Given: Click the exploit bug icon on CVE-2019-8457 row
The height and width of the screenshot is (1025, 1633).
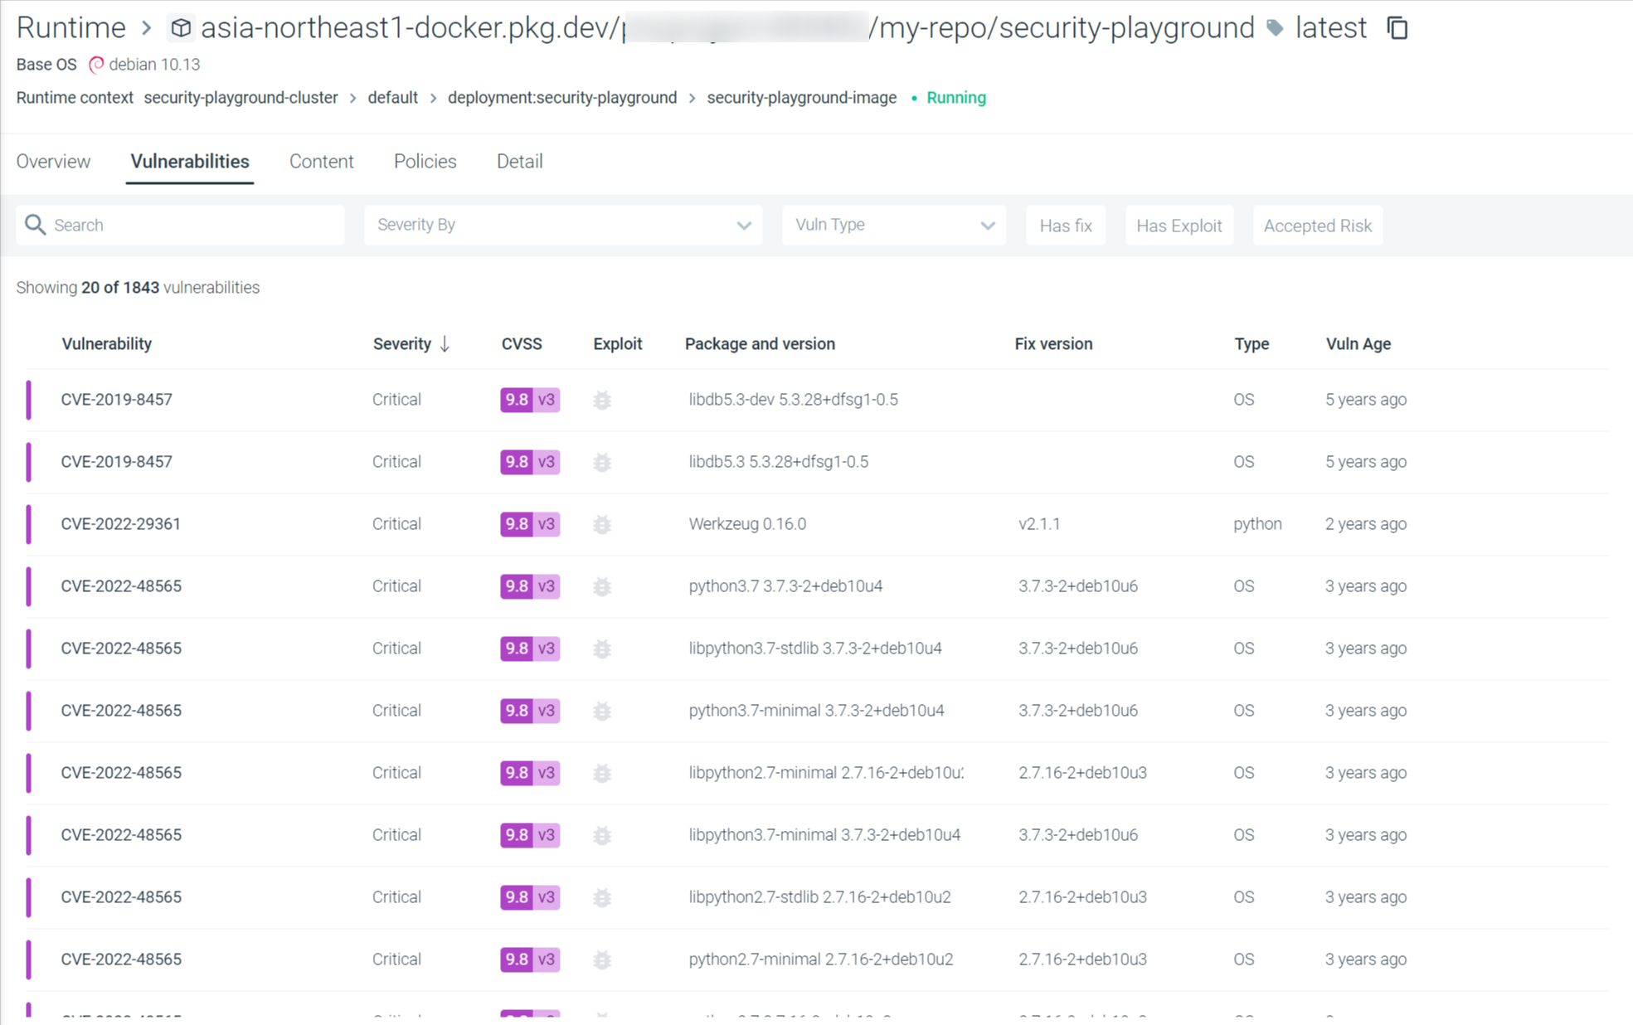Looking at the screenshot, I should pyautogui.click(x=602, y=400).
